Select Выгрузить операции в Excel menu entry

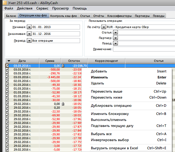(115, 148)
